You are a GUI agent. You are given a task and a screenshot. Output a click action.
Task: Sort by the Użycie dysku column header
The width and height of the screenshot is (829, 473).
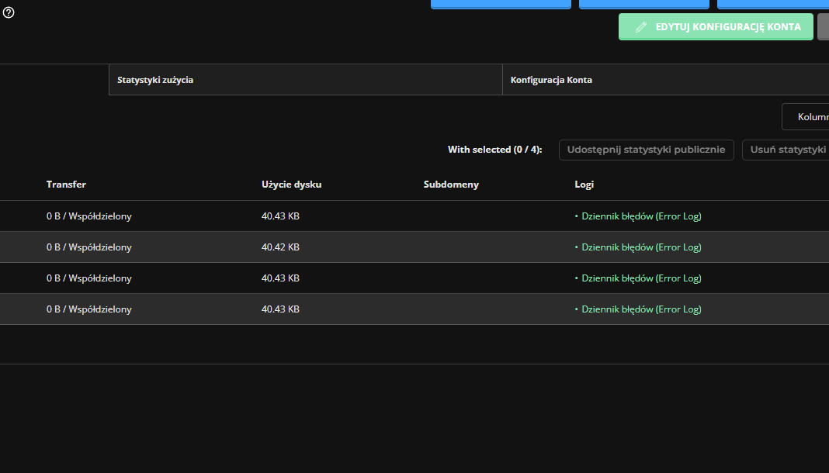pos(291,185)
